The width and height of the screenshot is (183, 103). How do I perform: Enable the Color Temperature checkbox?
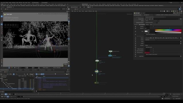pos(145,34)
